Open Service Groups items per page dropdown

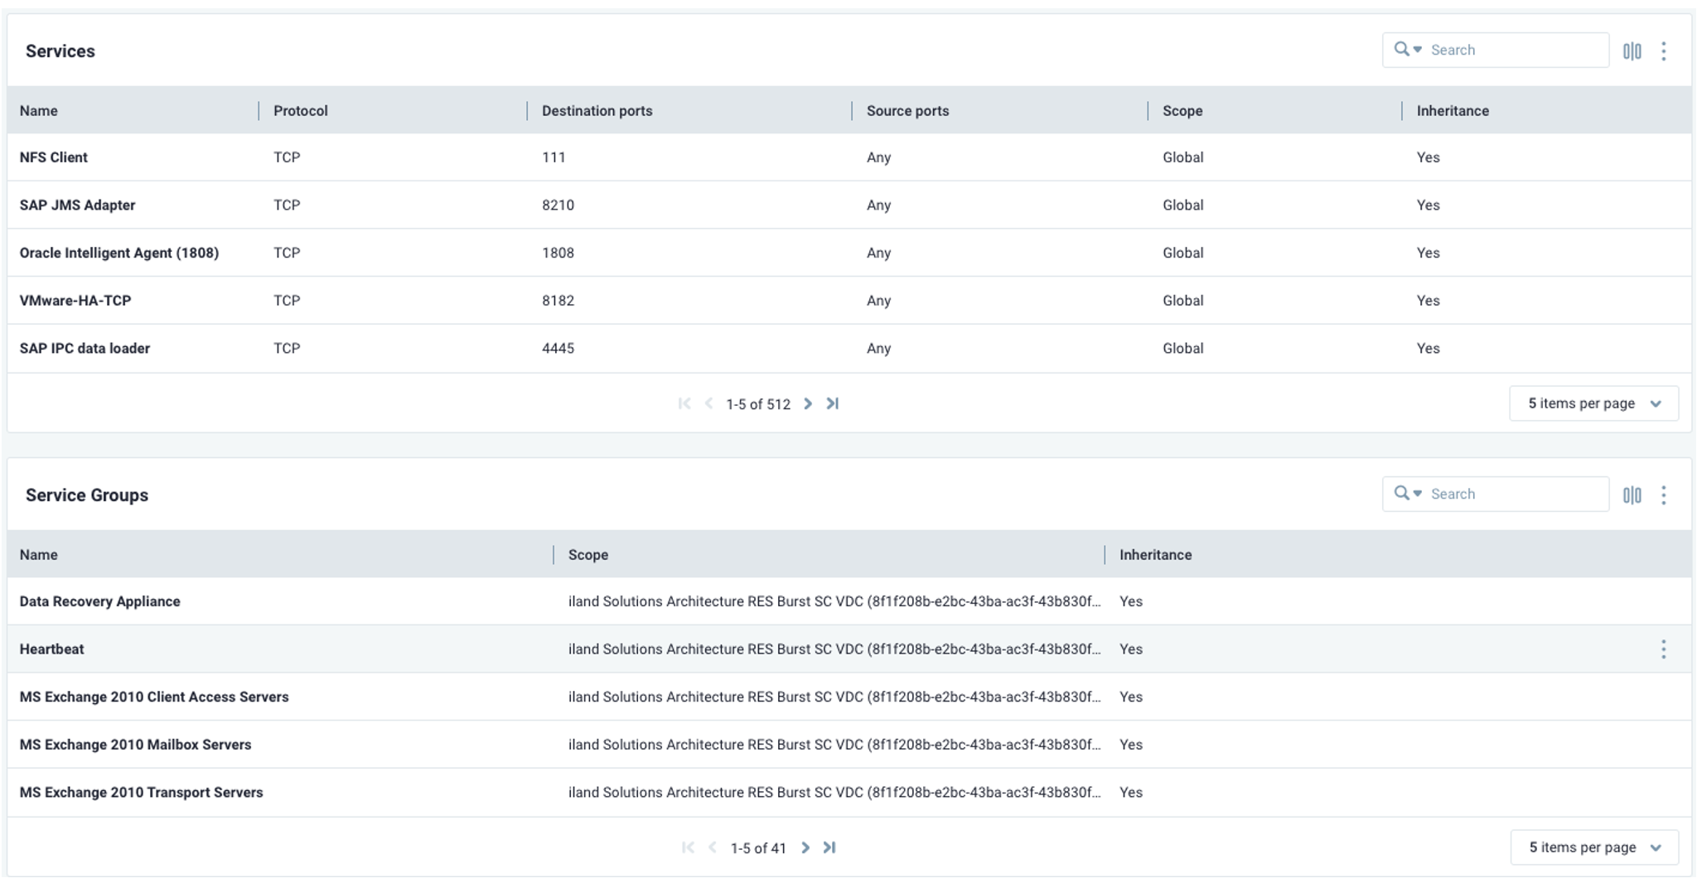coord(1593,847)
